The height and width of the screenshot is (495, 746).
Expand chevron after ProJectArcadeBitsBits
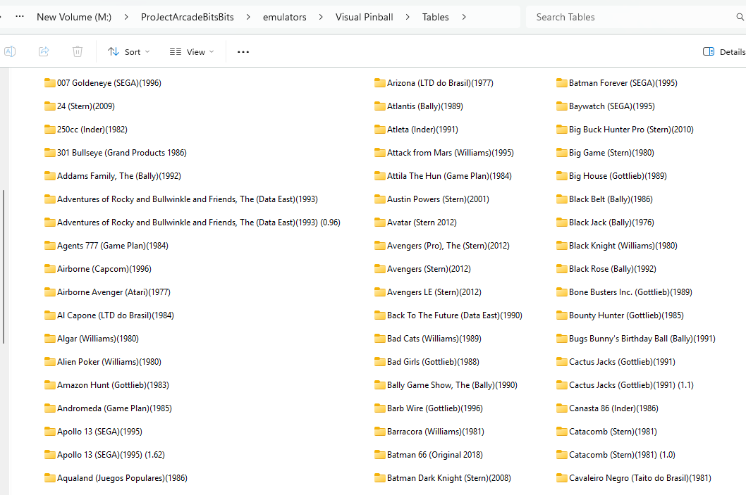[248, 17]
